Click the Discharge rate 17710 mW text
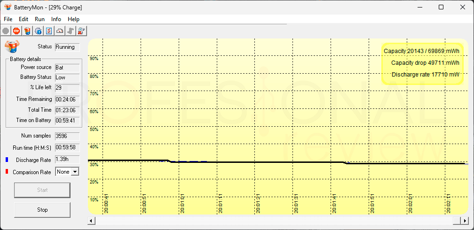 tap(426, 74)
